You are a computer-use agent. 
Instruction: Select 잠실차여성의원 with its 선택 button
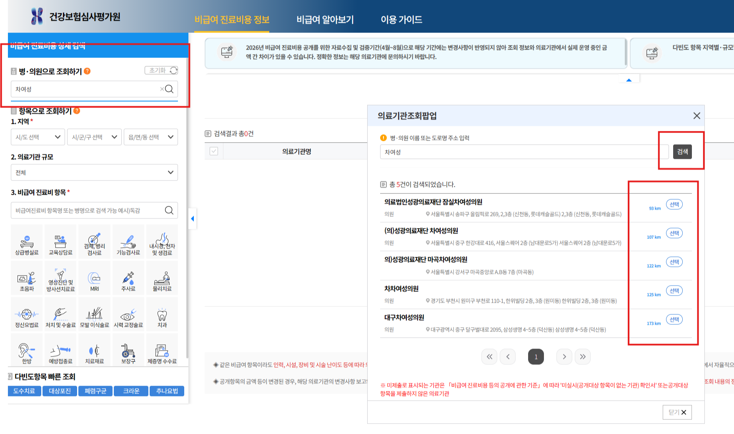coord(674,204)
